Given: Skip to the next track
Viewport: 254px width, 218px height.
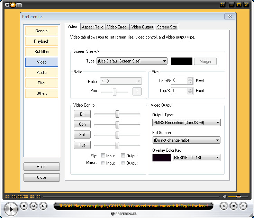Looking at the screenshot, I should pyautogui.click(x=43, y=206).
